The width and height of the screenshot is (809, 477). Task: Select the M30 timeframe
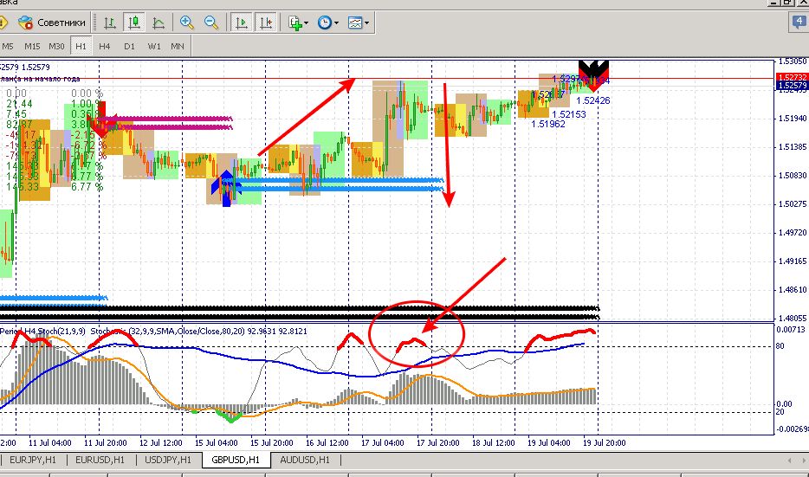pyautogui.click(x=56, y=47)
